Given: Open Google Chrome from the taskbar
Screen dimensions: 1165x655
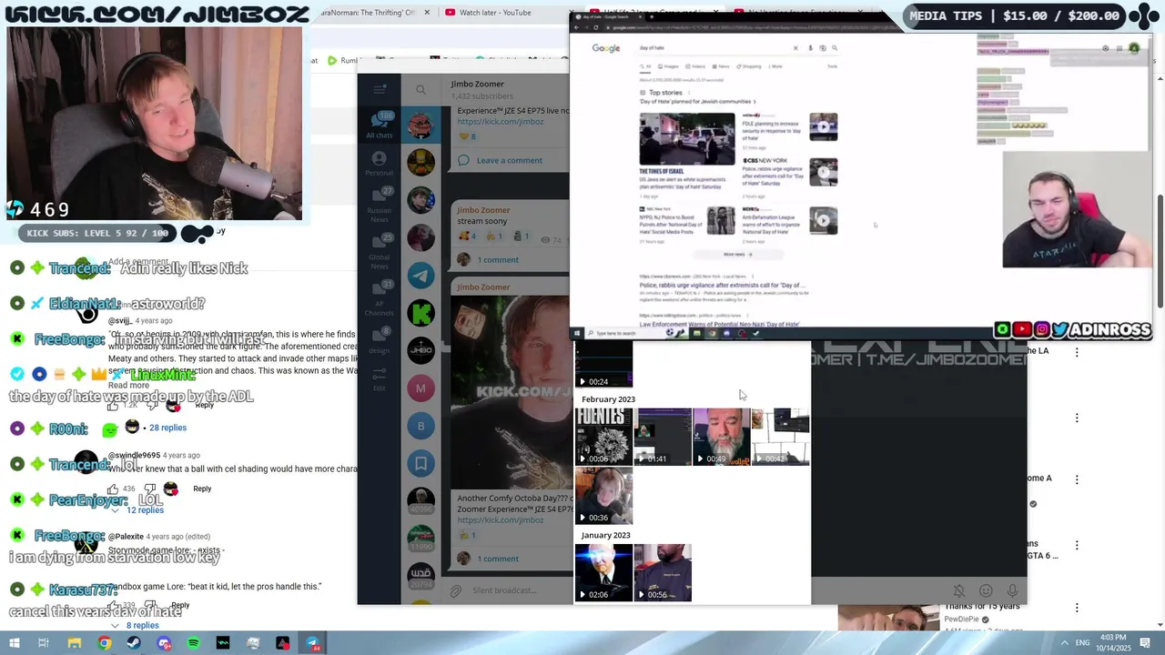Looking at the screenshot, I should 105,643.
